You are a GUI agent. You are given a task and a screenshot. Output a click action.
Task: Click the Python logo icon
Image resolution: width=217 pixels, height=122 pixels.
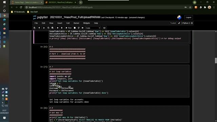(x=179, y=17)
